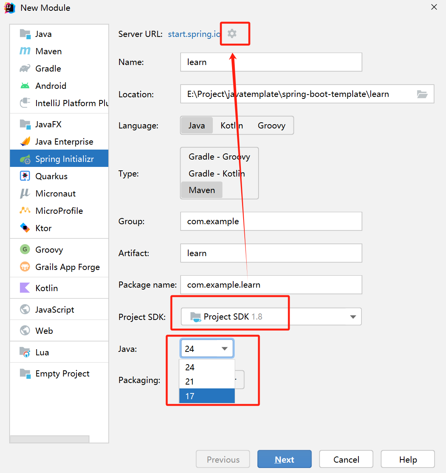Focus the Package name field
Screen dimensions: 446x473
271,285
